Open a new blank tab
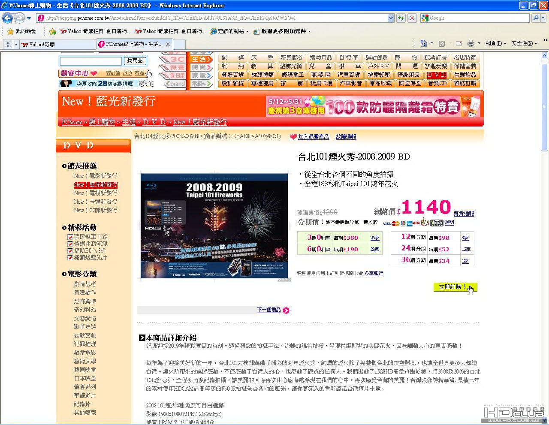 coord(179,44)
